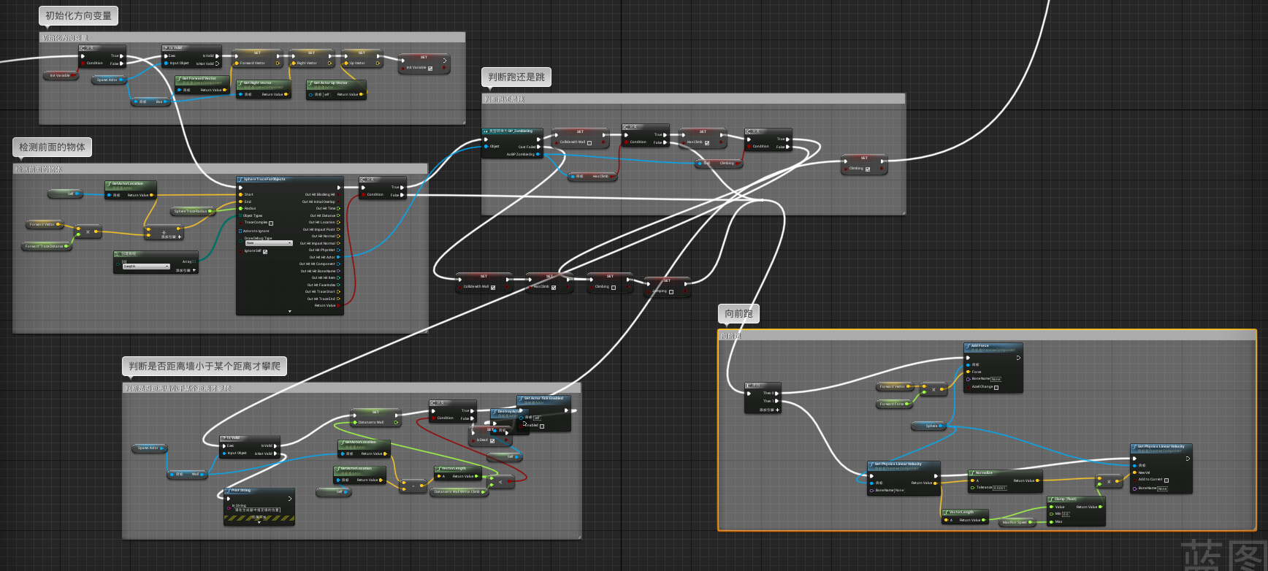Image resolution: width=1268 pixels, height=571 pixels.
Task: Add a pin on the vector addition node
Action: click(x=171, y=237)
